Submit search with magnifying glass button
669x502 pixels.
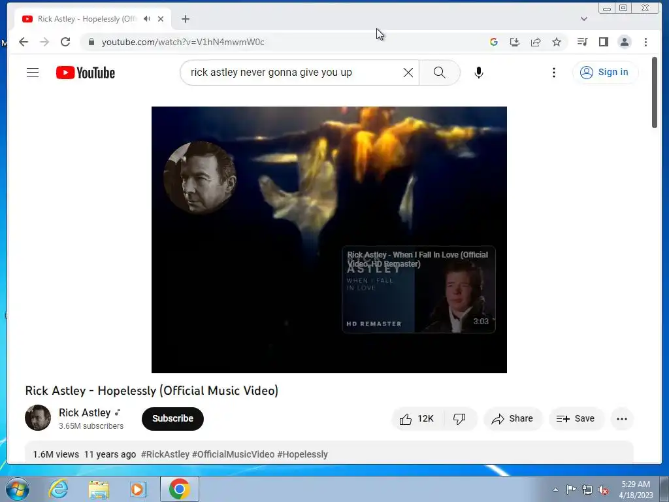click(440, 73)
